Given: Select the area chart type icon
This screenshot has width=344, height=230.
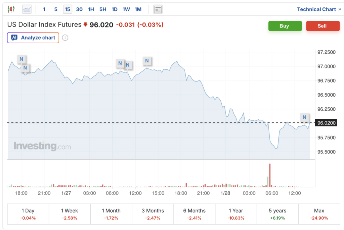Looking at the screenshot, I should click(x=27, y=9).
